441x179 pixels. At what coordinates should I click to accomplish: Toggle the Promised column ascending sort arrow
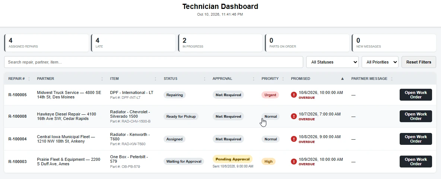(x=342, y=79)
